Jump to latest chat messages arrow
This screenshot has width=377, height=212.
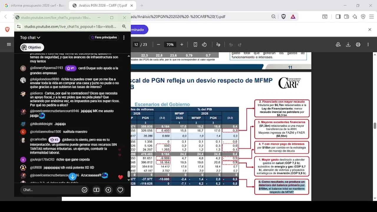coord(72,177)
